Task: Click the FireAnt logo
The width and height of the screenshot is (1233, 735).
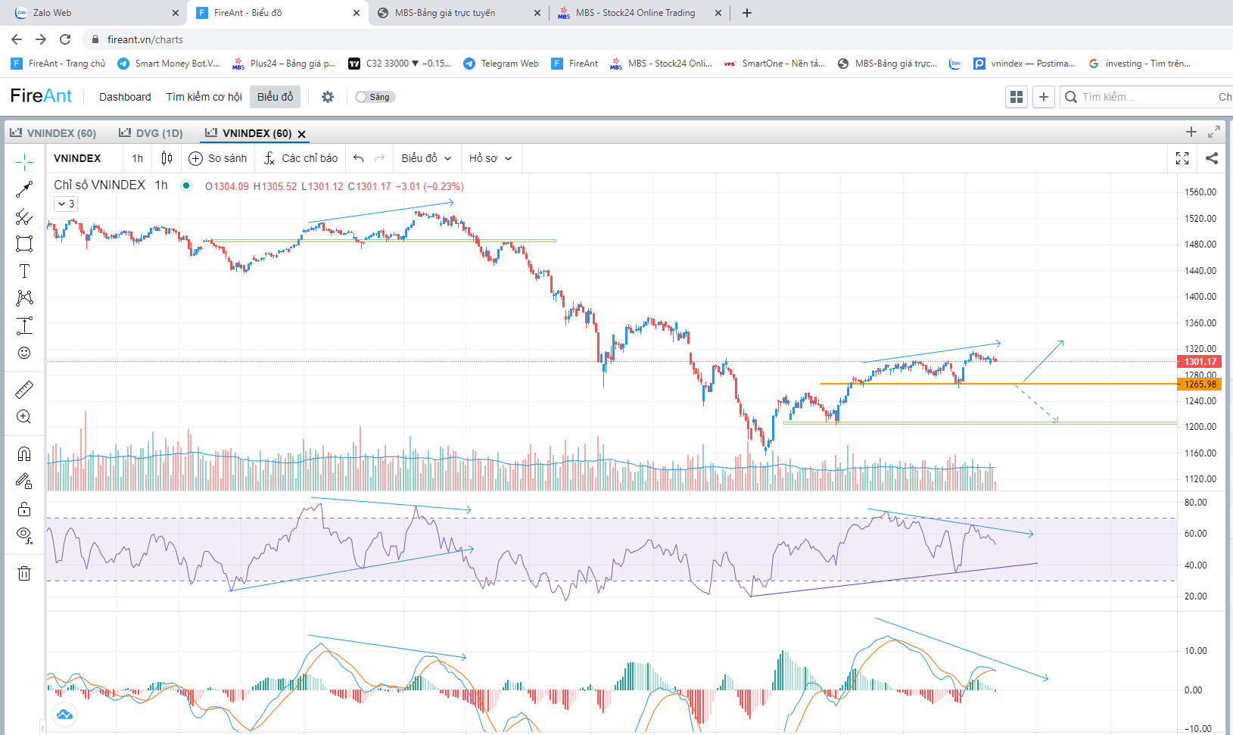Action: coord(41,96)
